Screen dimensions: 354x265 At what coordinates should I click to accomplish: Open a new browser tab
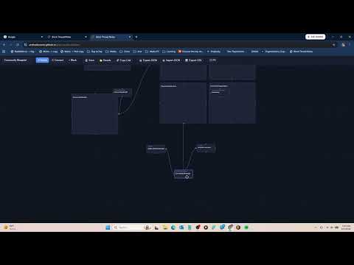(x=136, y=37)
